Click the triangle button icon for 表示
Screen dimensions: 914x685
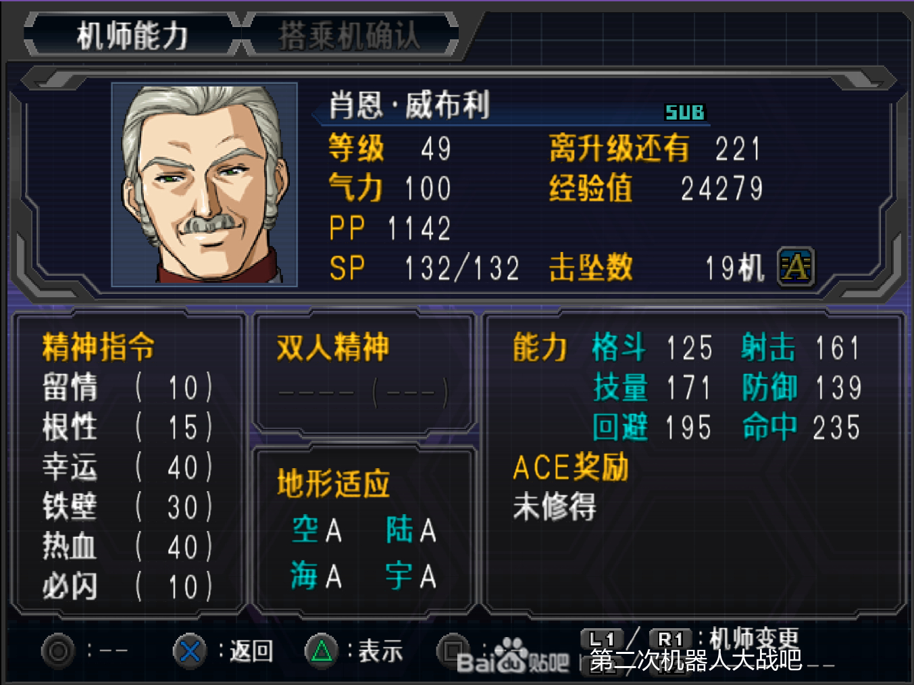322,651
